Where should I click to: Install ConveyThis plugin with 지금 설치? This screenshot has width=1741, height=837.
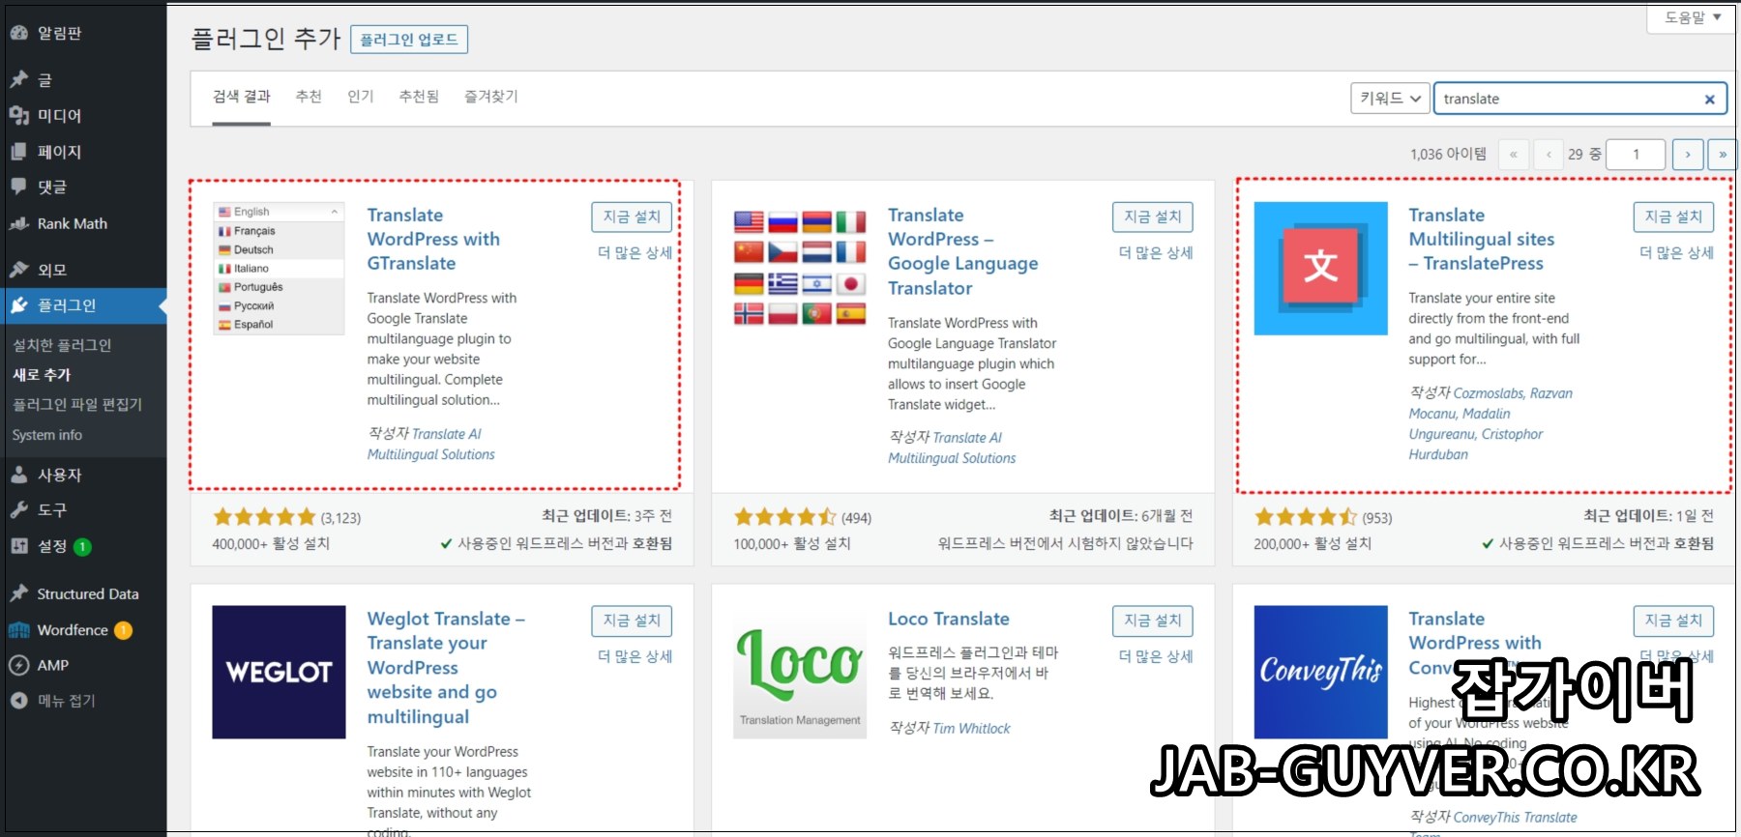click(1673, 621)
